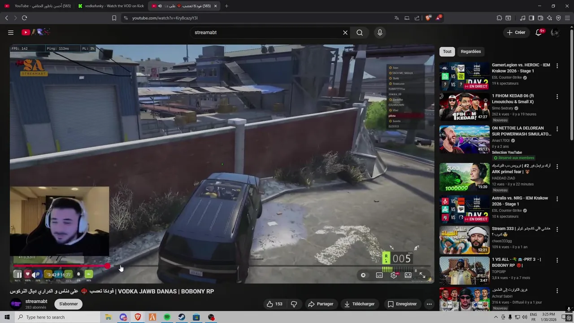Open options for GamerLegion vs. HEROIC video
This screenshot has height=323, width=574.
coord(557,65)
